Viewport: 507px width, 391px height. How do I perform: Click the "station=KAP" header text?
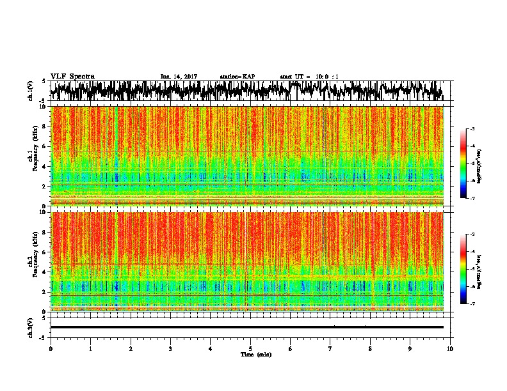click(x=237, y=77)
